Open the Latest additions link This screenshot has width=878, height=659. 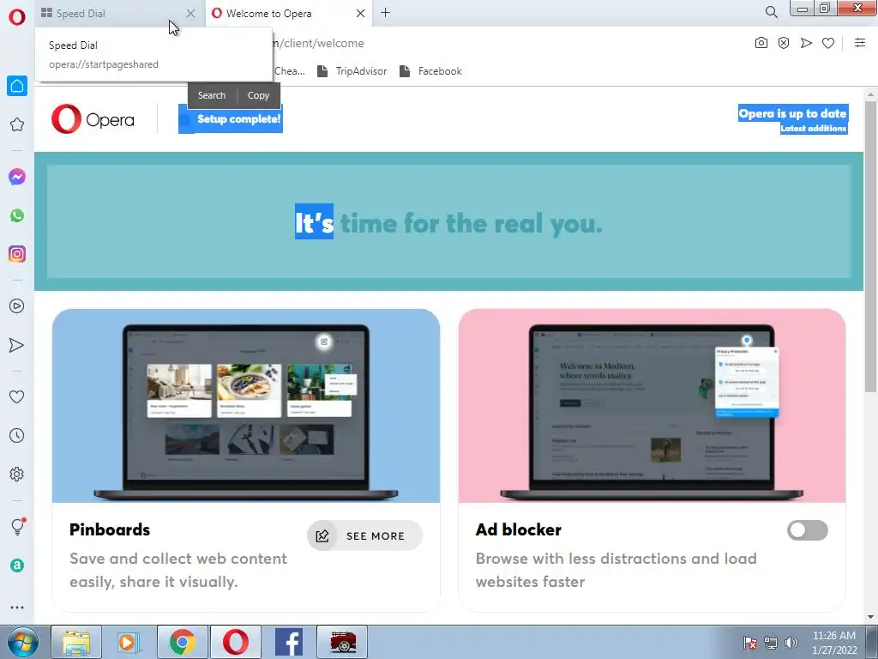(x=813, y=129)
